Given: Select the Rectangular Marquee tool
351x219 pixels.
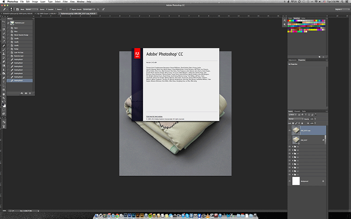Looking at the screenshot, I should [x=4, y=25].
